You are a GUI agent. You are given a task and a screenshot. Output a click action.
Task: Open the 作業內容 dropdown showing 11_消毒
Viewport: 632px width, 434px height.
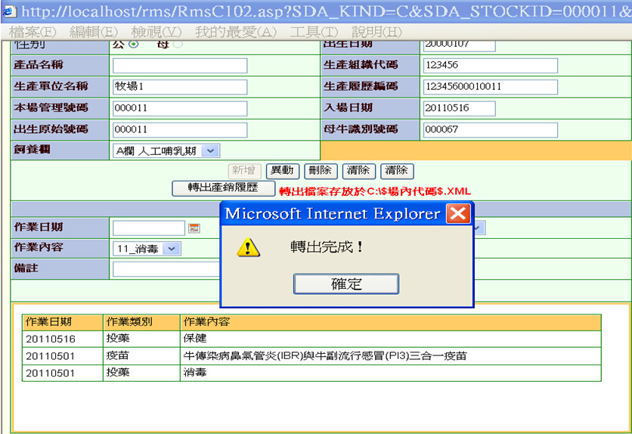point(172,248)
